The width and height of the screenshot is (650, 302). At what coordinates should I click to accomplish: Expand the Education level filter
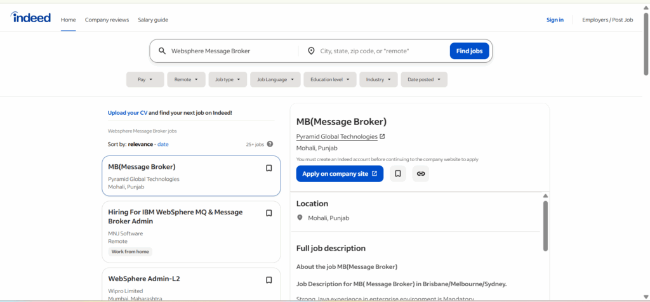(329, 79)
